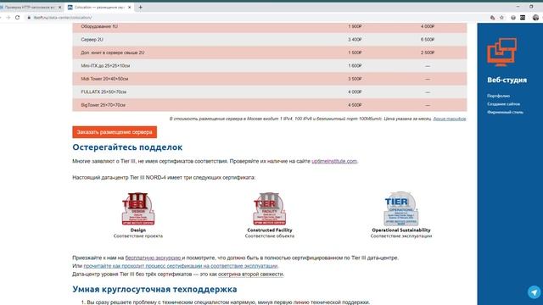The width and height of the screenshot is (543, 305).
Task: Select the FULLATX 25×50×70см row
Action: 270,92
